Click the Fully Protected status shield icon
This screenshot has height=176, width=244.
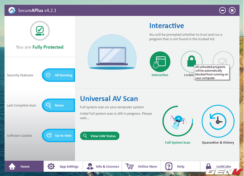pos(40,31)
